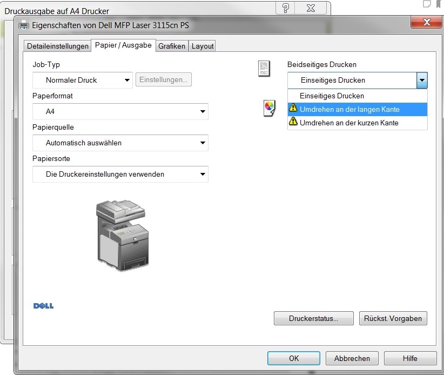Viewport: 444px width, 375px height.
Task: Click the color wheel page icon
Action: click(269, 108)
